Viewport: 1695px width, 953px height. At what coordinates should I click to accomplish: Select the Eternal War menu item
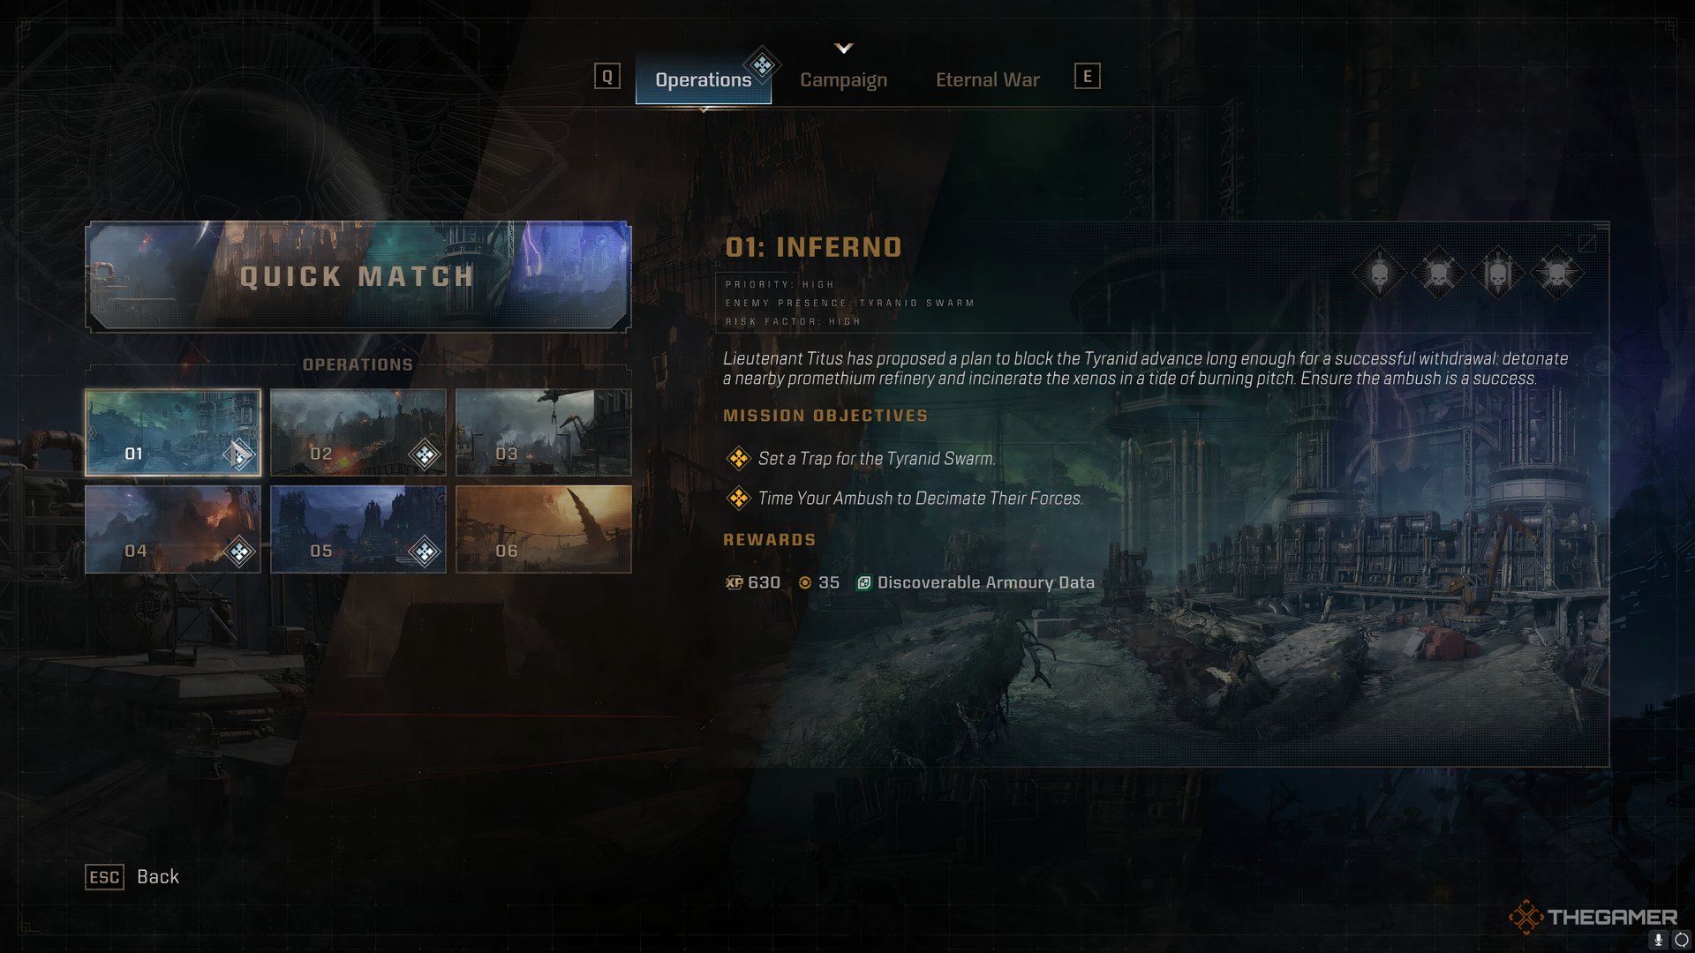[x=987, y=78]
